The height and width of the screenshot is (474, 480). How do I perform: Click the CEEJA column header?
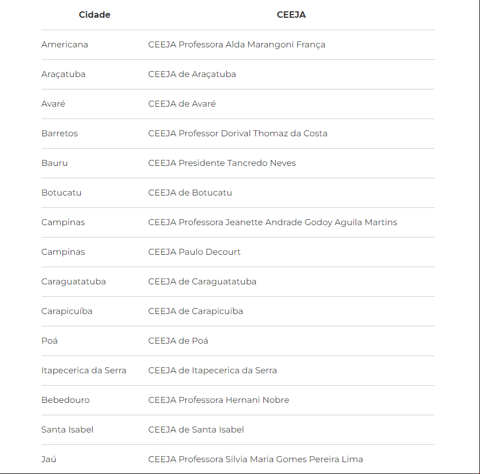tap(291, 15)
